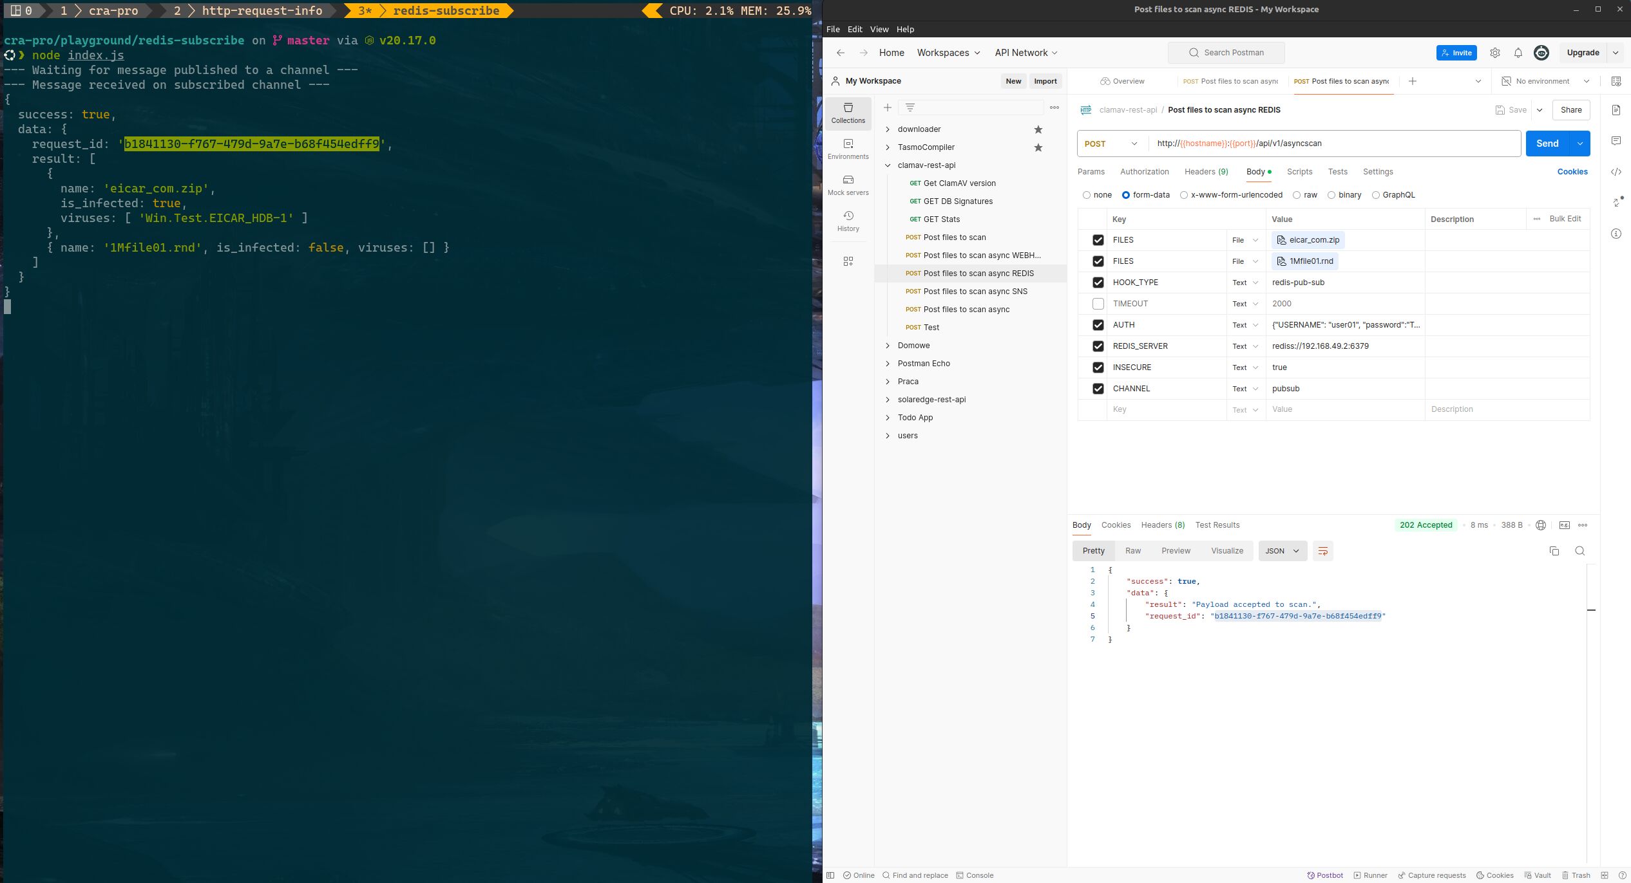Copy the response body with copy icon
The width and height of the screenshot is (1631, 883).
point(1554,551)
